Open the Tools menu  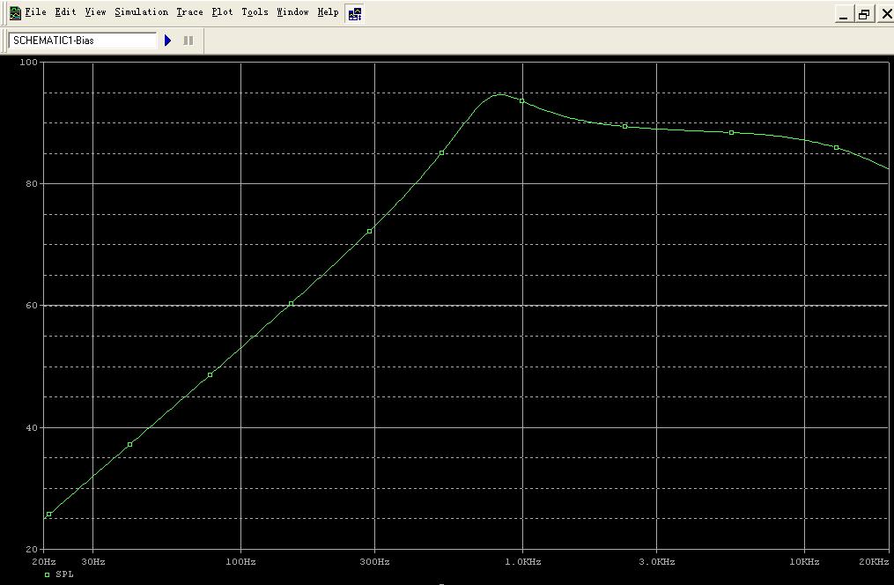(255, 12)
